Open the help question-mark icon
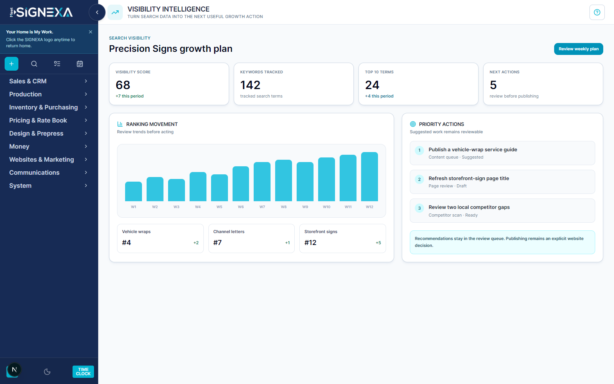614x384 pixels. click(x=597, y=12)
